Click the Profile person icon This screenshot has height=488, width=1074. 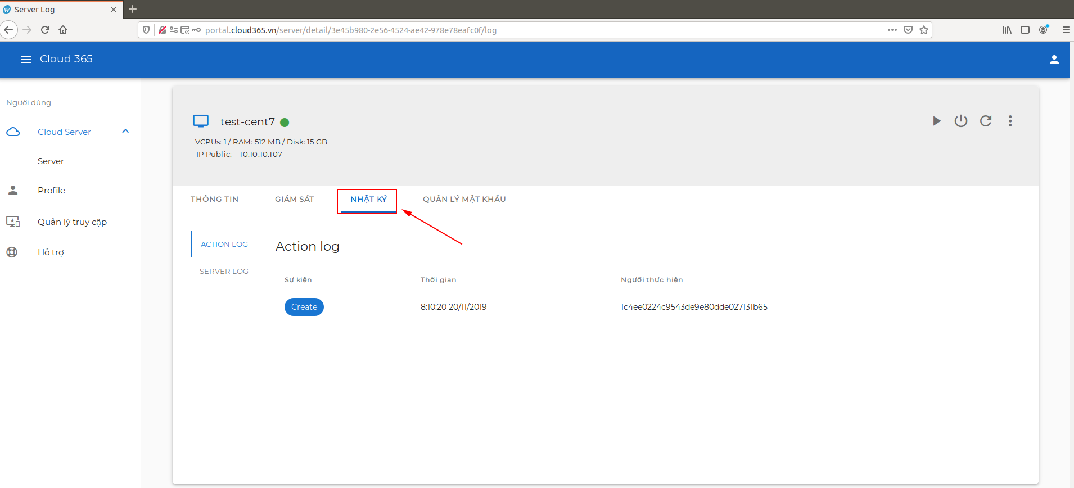click(13, 190)
